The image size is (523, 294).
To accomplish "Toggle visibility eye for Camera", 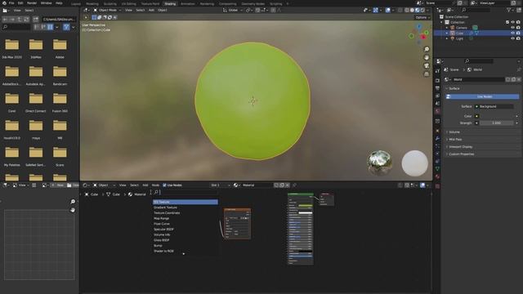I will pyautogui.click(x=512, y=28).
